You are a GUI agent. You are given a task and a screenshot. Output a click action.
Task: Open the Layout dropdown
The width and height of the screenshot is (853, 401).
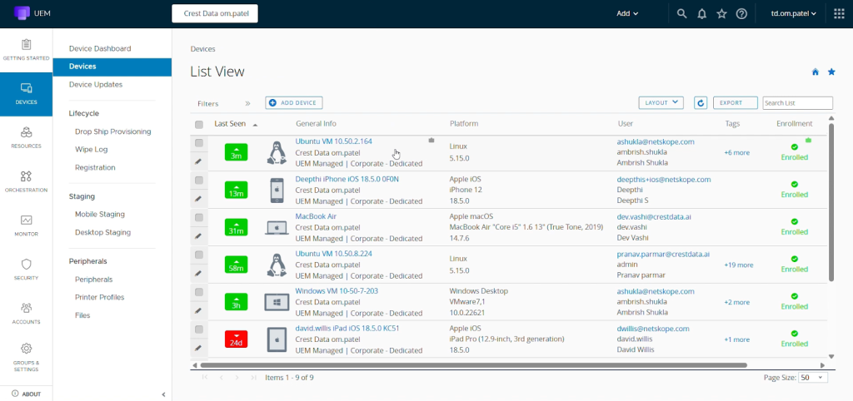(661, 102)
